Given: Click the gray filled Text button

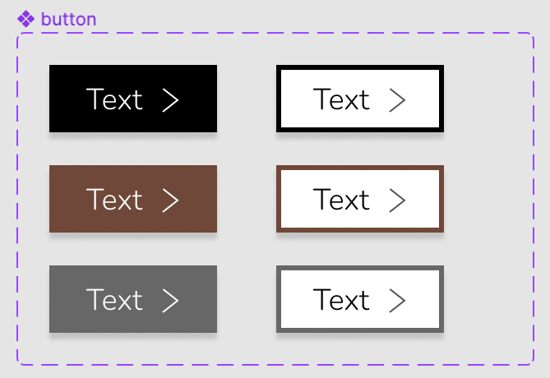Looking at the screenshot, I should coord(133,299).
